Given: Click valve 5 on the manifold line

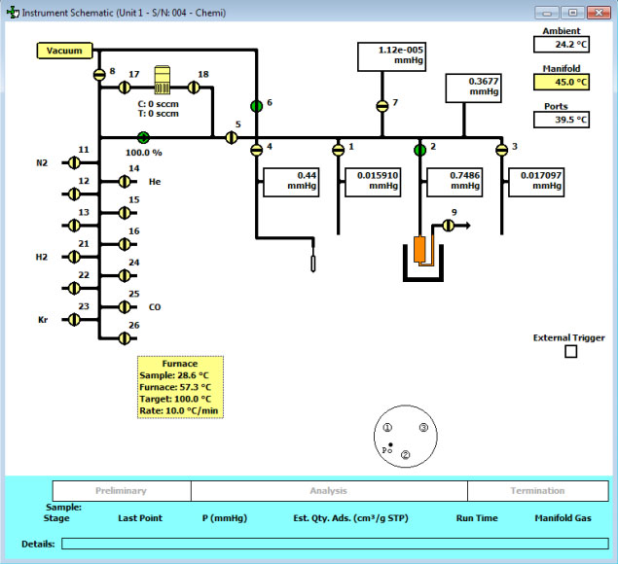Looking at the screenshot, I should click(231, 137).
